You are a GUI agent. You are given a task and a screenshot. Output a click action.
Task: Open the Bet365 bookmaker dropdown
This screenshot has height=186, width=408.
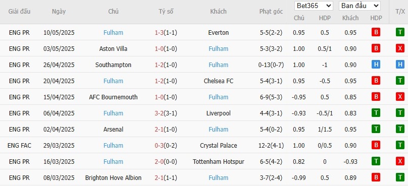click(x=314, y=6)
